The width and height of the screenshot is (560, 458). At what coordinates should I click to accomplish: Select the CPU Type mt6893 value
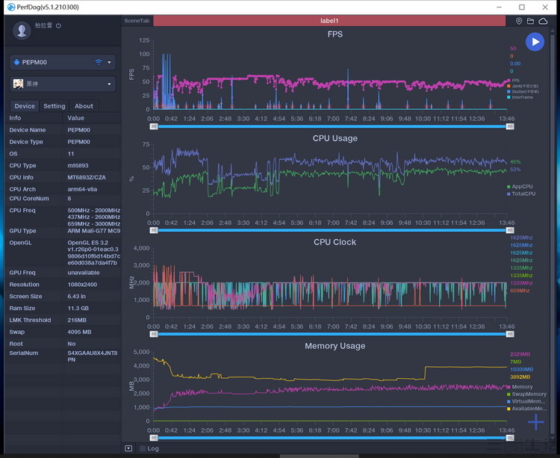78,165
